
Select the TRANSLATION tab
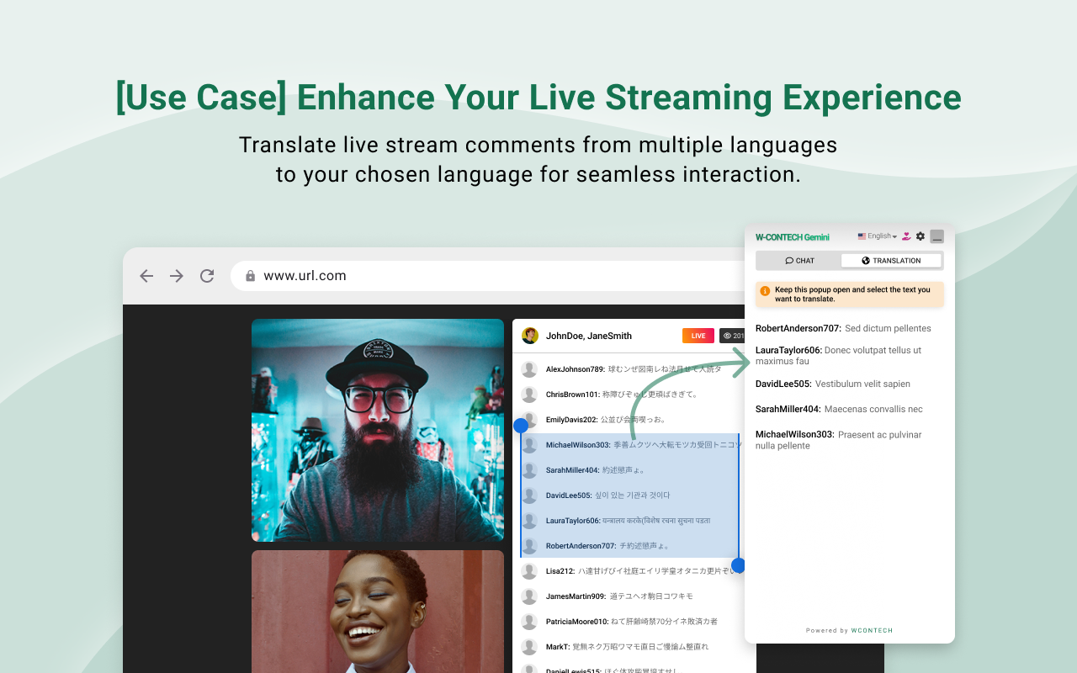pyautogui.click(x=891, y=261)
